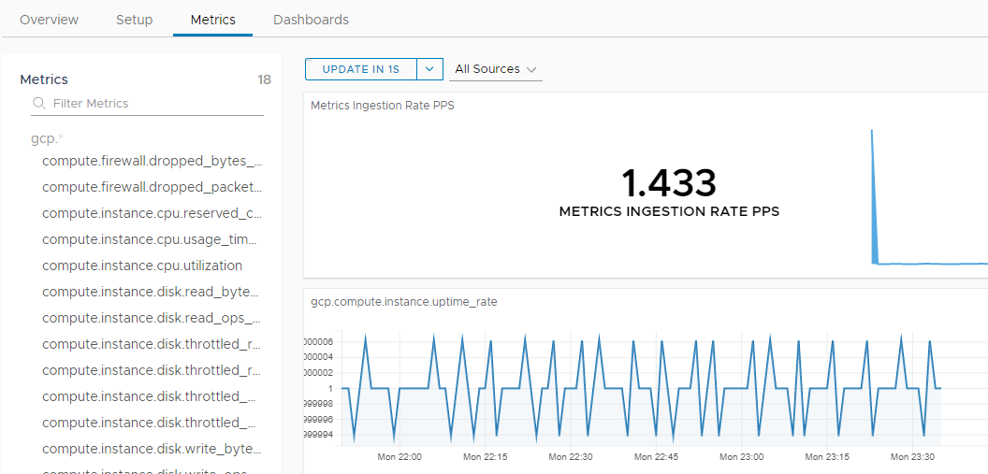This screenshot has width=988, height=474.
Task: Select the Metrics tab
Action: (213, 20)
